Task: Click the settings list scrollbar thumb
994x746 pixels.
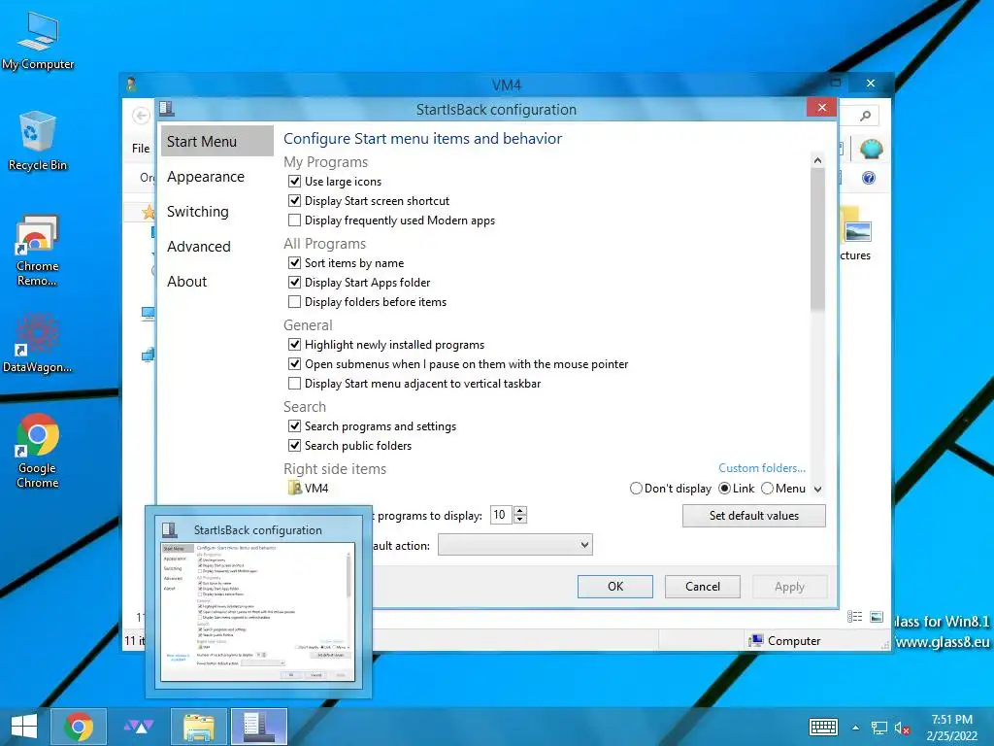Action: point(817,241)
